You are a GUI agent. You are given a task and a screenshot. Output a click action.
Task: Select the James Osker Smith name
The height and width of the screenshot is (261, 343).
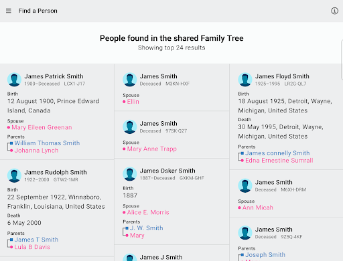point(167,171)
